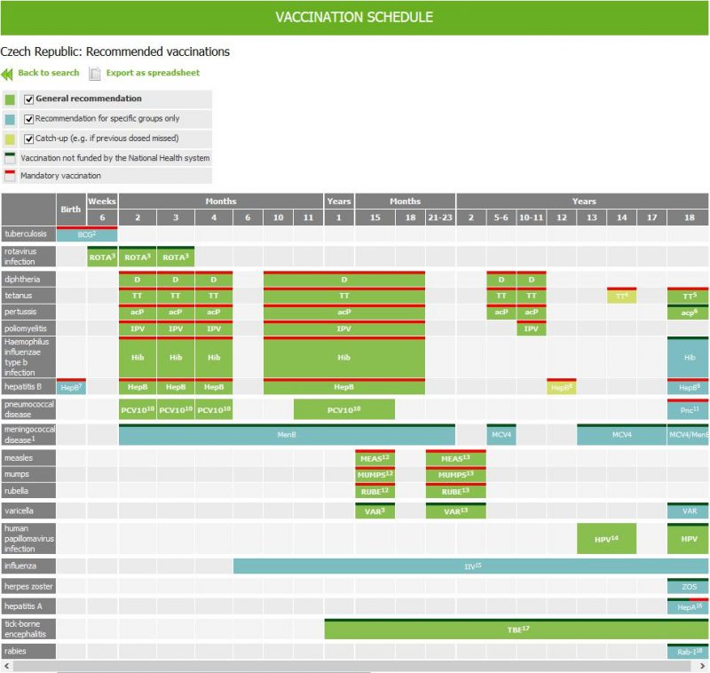Screen dimensions: 710x673
Task: Select the BCG cell in tuberculosis row
Action: (86, 234)
